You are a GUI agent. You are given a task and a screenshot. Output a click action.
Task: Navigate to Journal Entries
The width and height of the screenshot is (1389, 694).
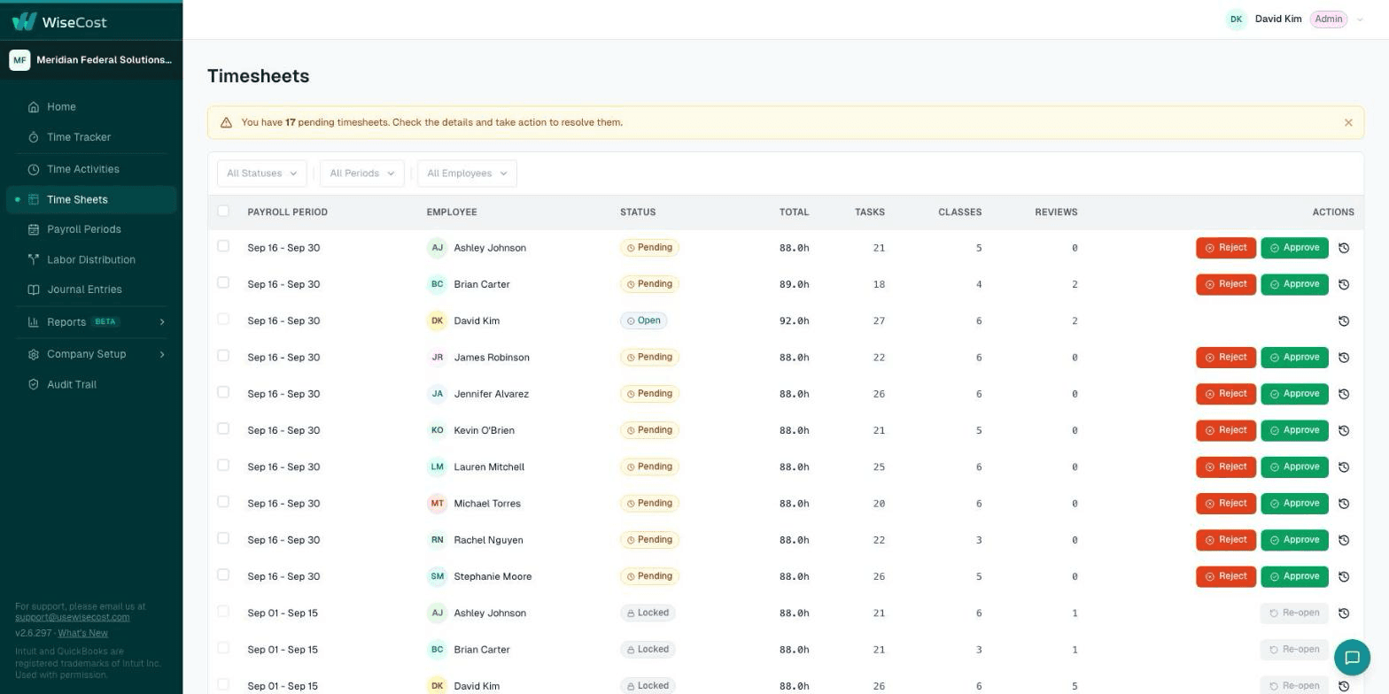click(x=91, y=289)
